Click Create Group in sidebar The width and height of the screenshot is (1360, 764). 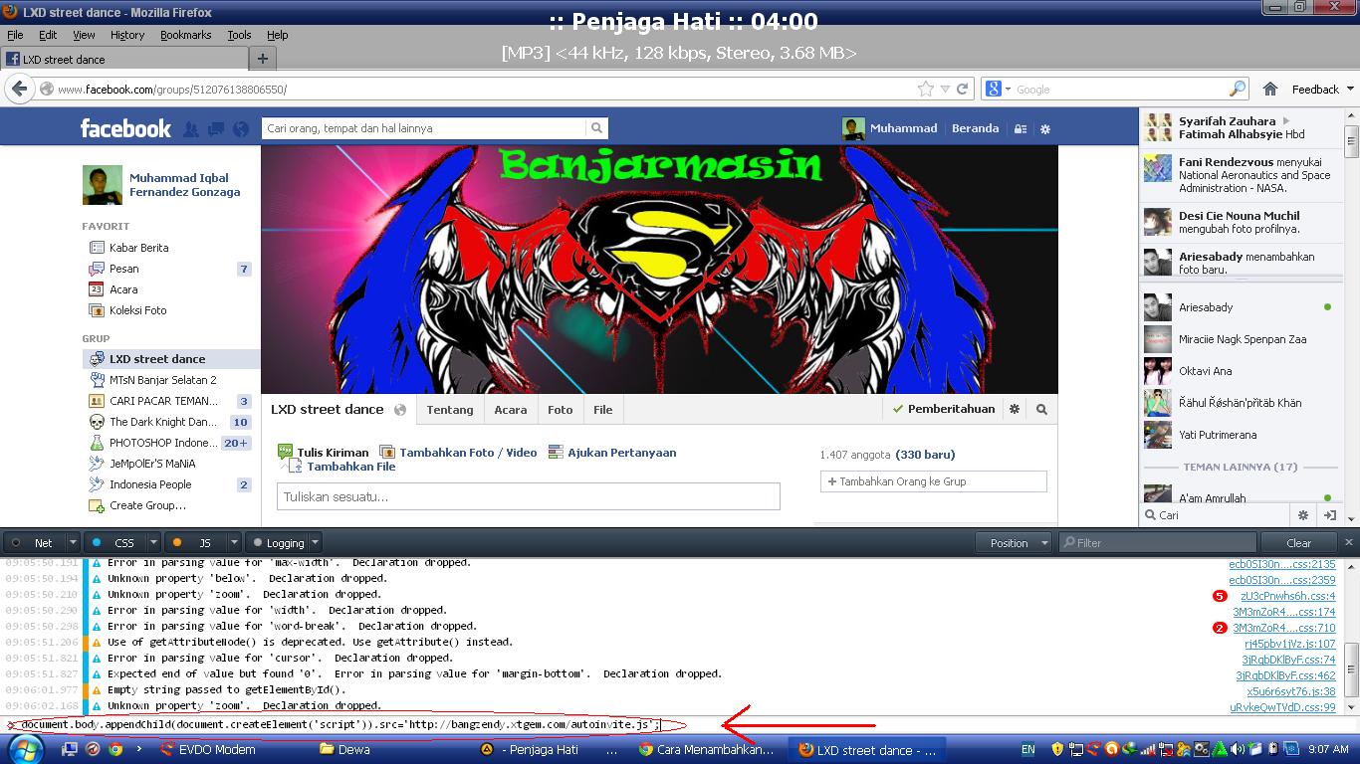147,505
